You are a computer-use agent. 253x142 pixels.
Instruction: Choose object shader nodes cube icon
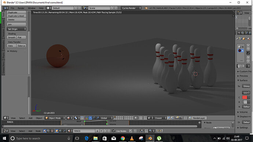click(57, 131)
